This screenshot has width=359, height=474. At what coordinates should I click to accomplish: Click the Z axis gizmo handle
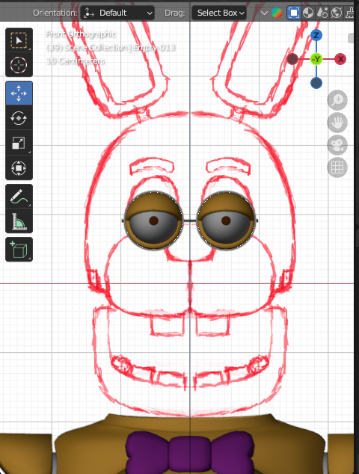pos(316,35)
